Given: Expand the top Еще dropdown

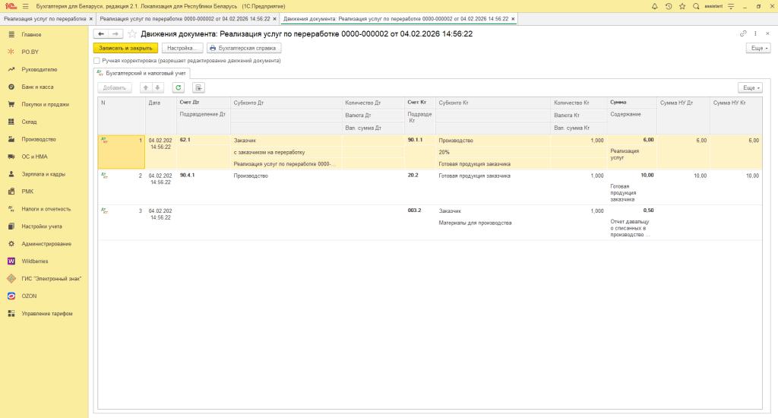Looking at the screenshot, I should point(757,48).
